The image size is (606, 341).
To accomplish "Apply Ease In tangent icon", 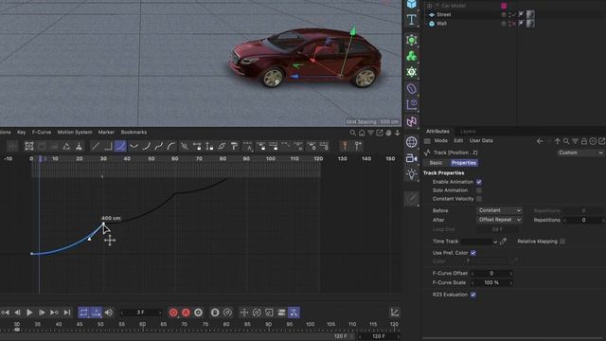I will click(x=146, y=146).
